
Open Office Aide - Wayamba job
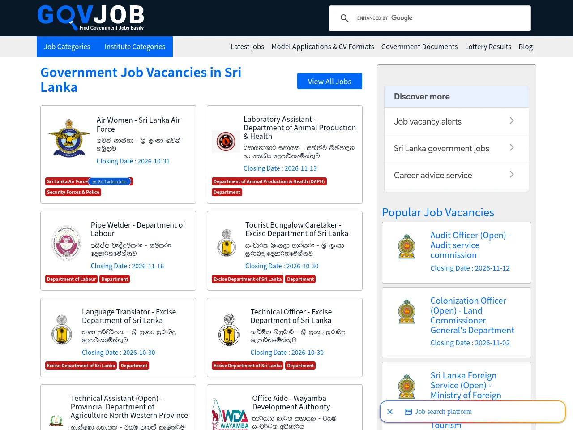(291, 402)
